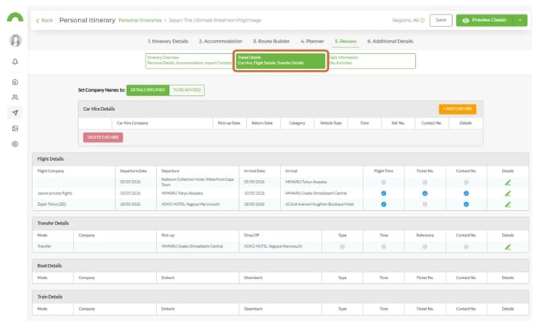Toggle Type option for the transfer row

(x=343, y=247)
